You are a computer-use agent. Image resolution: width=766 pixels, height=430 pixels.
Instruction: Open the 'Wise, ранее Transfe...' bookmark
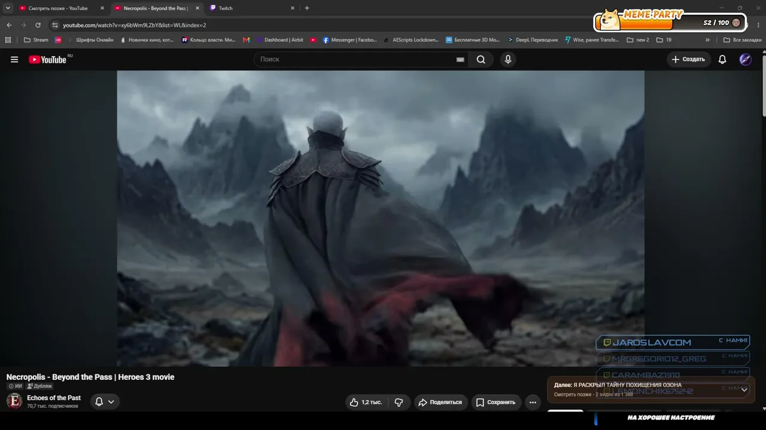point(592,40)
